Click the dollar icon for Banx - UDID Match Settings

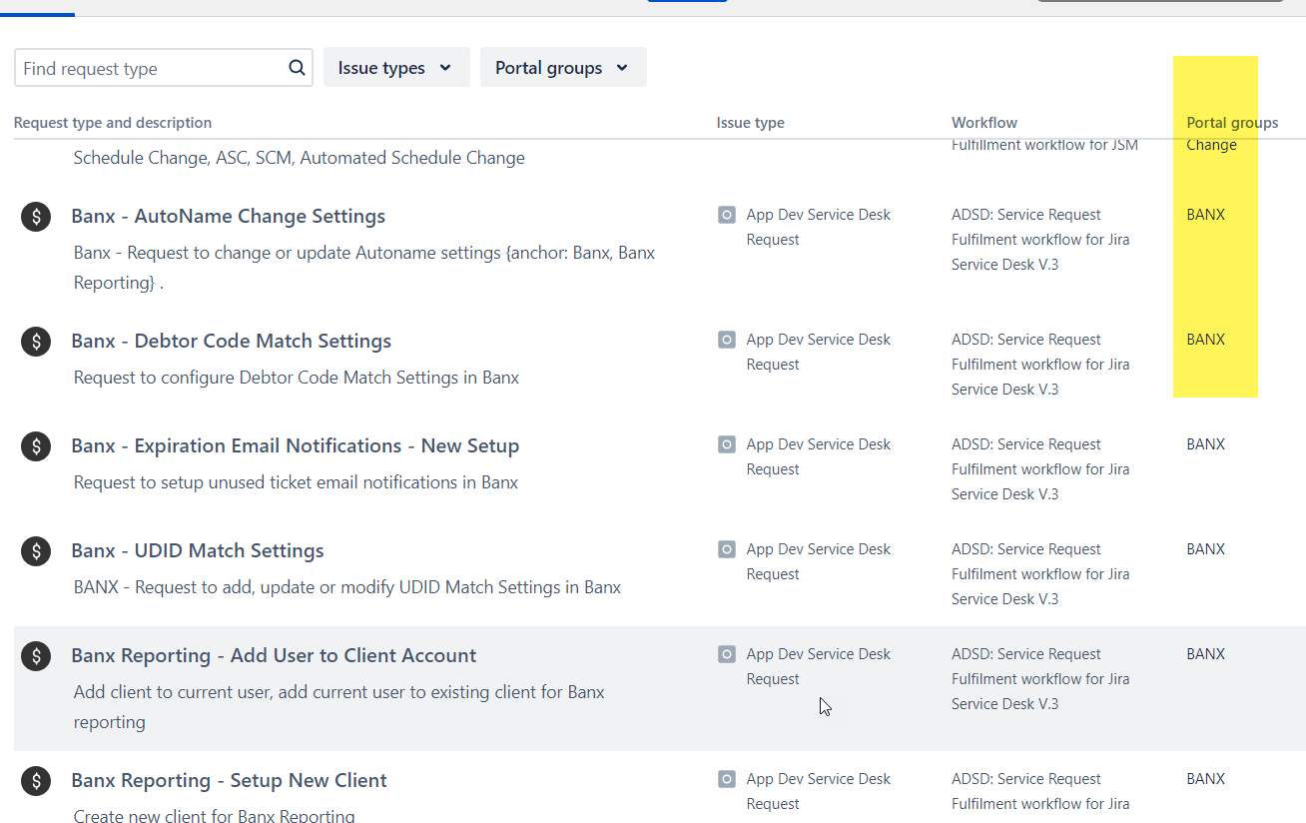pos(35,550)
